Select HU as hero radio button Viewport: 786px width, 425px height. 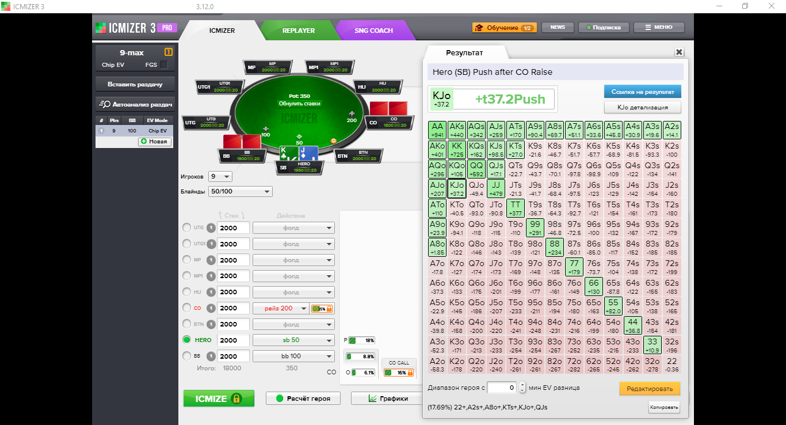point(186,292)
